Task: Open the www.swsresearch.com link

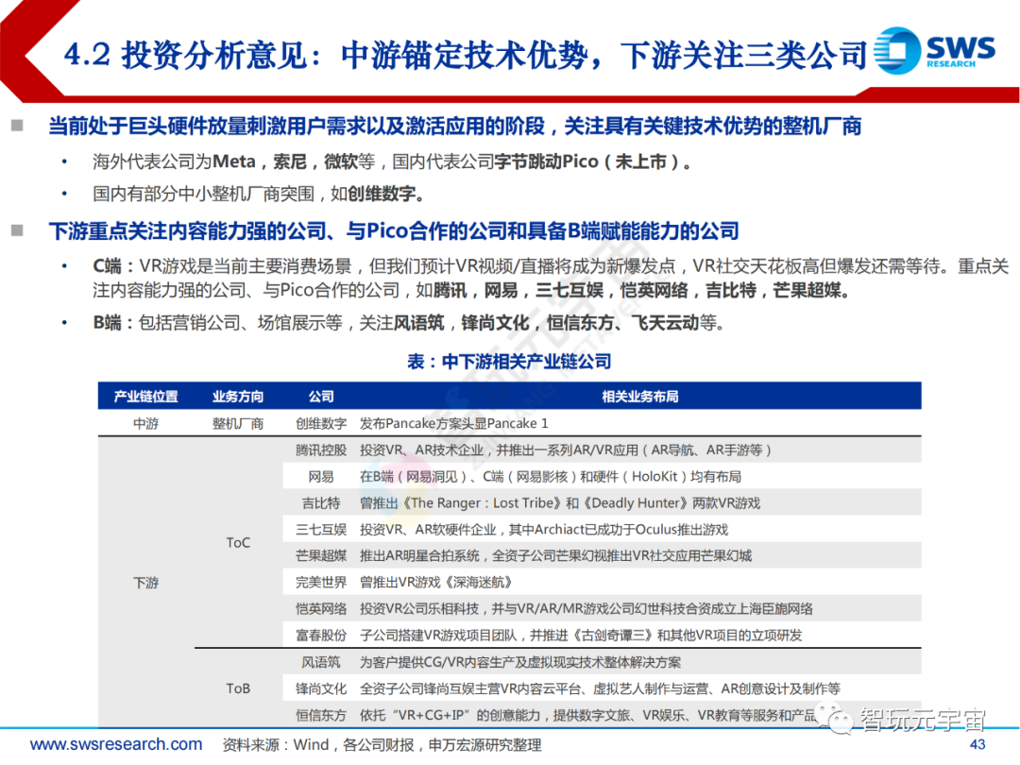Action: (116, 744)
